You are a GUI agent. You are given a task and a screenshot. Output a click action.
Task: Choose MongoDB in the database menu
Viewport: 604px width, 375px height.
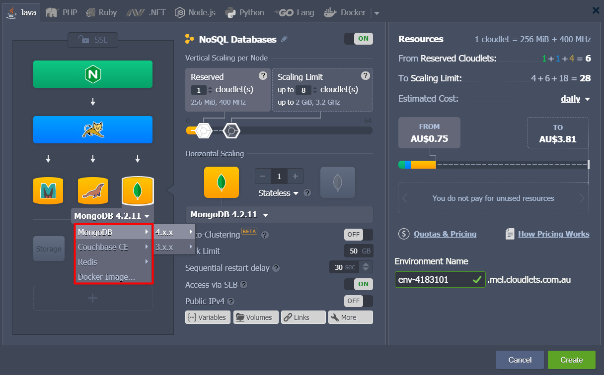click(x=114, y=232)
